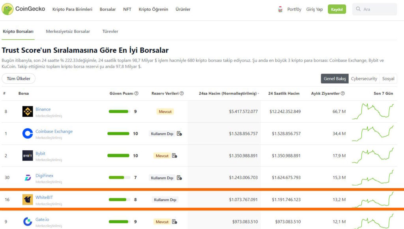Select the Genel Bakış view
The height and width of the screenshot is (229, 404).
[335, 79]
